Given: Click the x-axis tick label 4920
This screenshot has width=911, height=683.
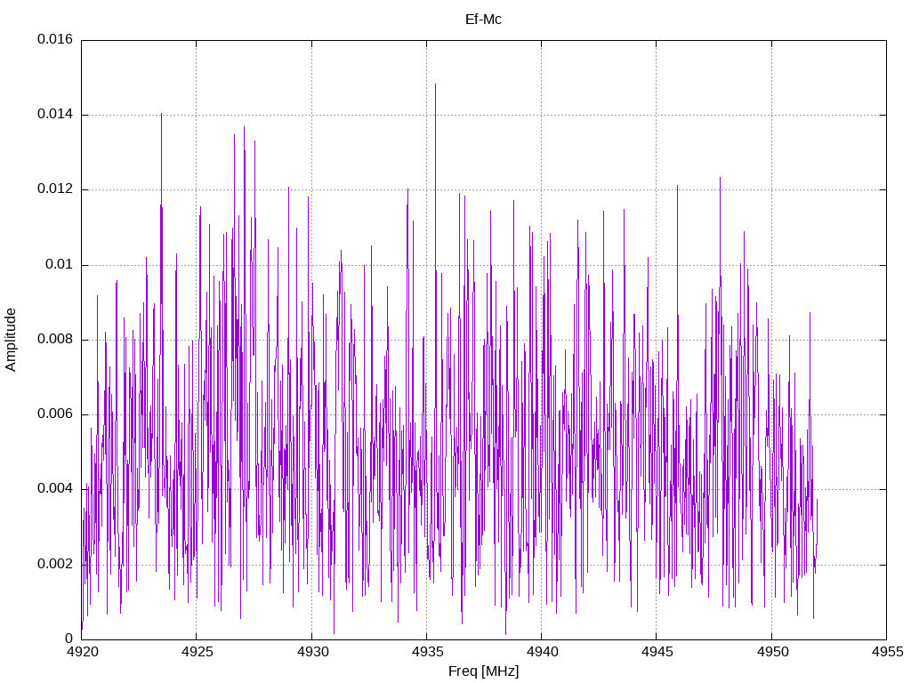Looking at the screenshot, I should point(82,652).
